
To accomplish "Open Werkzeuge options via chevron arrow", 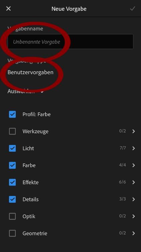I will (x=134, y=131).
